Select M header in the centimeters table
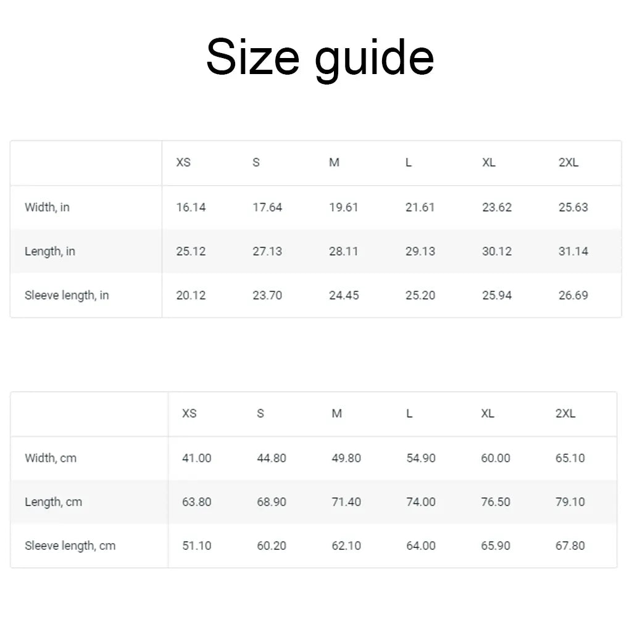Viewport: 632px width, 632px height. tap(336, 414)
